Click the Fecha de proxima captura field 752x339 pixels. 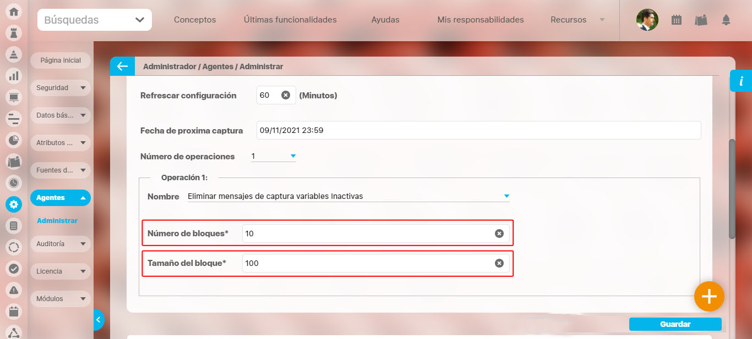[x=478, y=131]
